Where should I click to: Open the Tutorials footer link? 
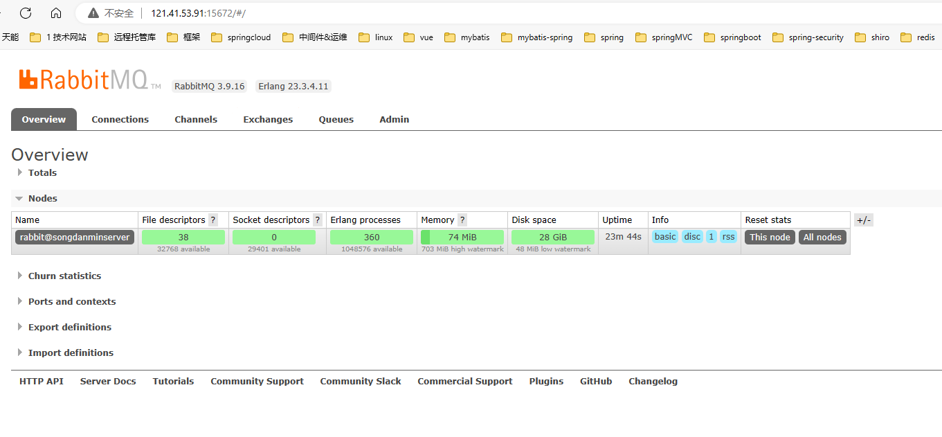(x=173, y=381)
